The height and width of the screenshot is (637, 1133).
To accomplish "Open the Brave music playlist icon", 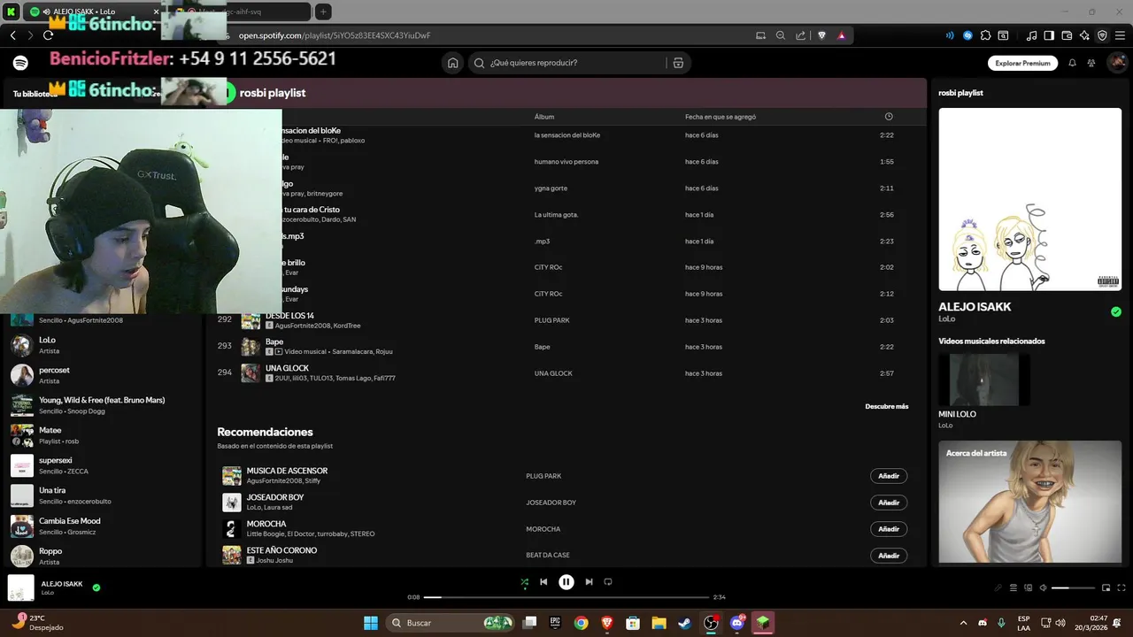I will (1031, 35).
